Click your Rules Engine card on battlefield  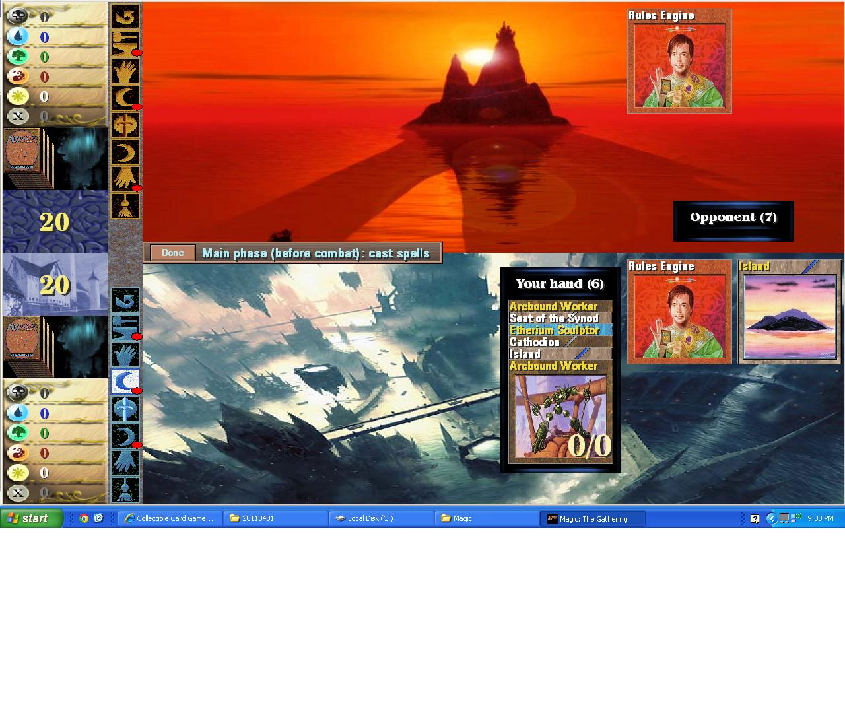679,312
